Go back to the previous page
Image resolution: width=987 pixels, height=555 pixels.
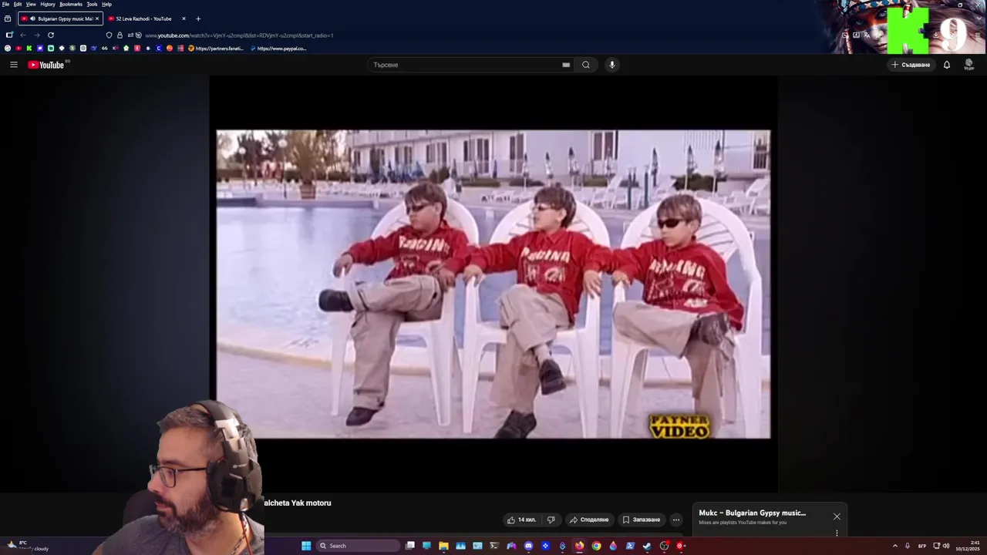pyautogui.click(x=23, y=35)
